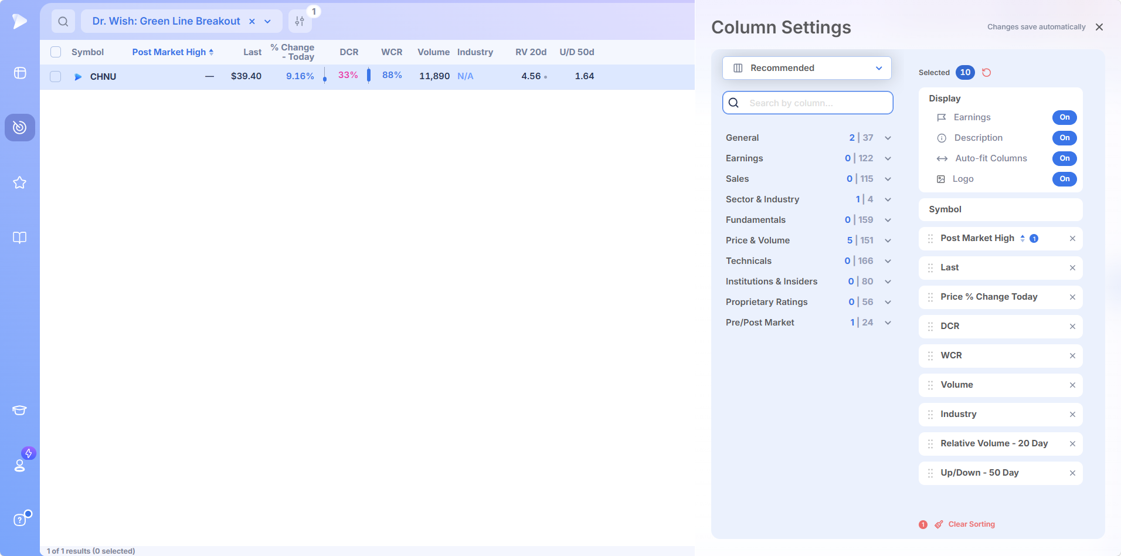This screenshot has width=1121, height=556.
Task: Remove the Industry column from selected list
Action: coord(1072,415)
